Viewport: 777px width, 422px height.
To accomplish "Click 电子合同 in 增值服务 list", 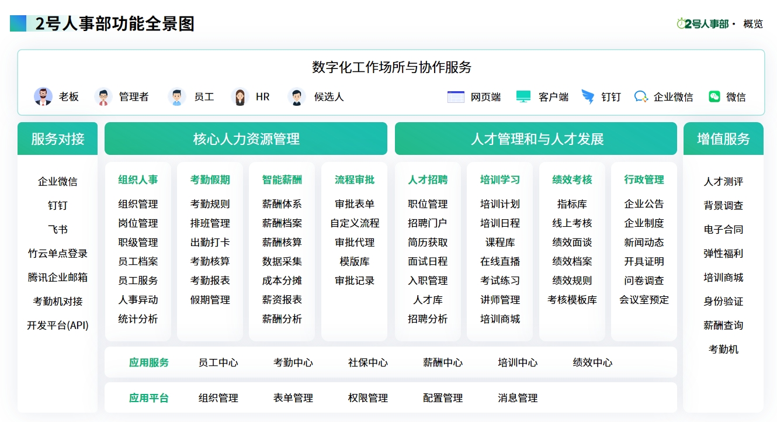I will point(723,230).
